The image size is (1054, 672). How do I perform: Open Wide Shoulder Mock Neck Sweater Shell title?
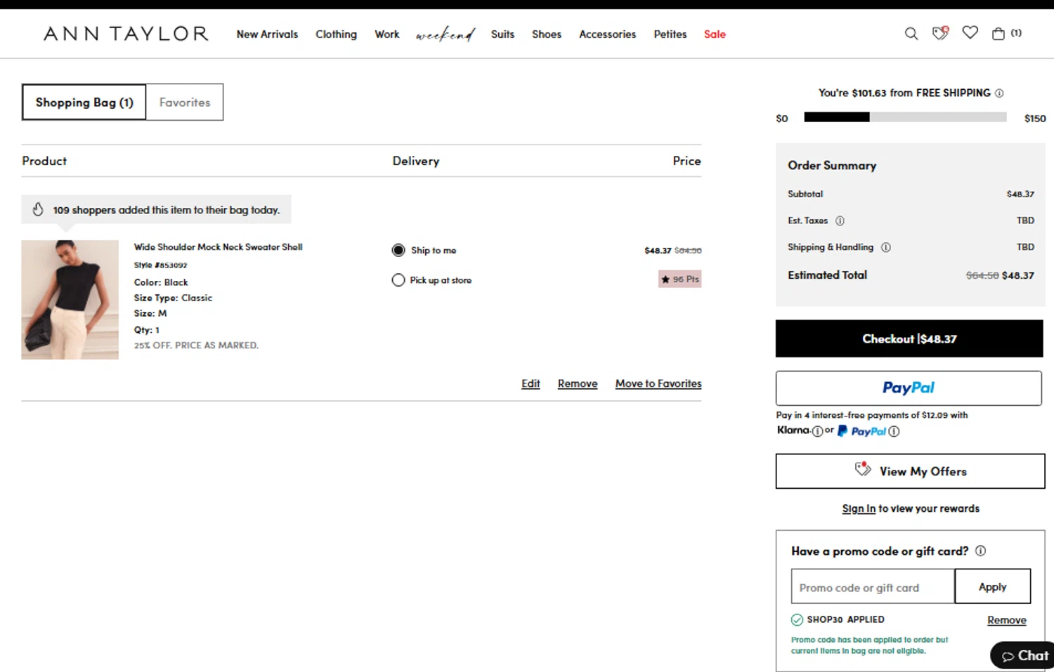pyautogui.click(x=219, y=247)
